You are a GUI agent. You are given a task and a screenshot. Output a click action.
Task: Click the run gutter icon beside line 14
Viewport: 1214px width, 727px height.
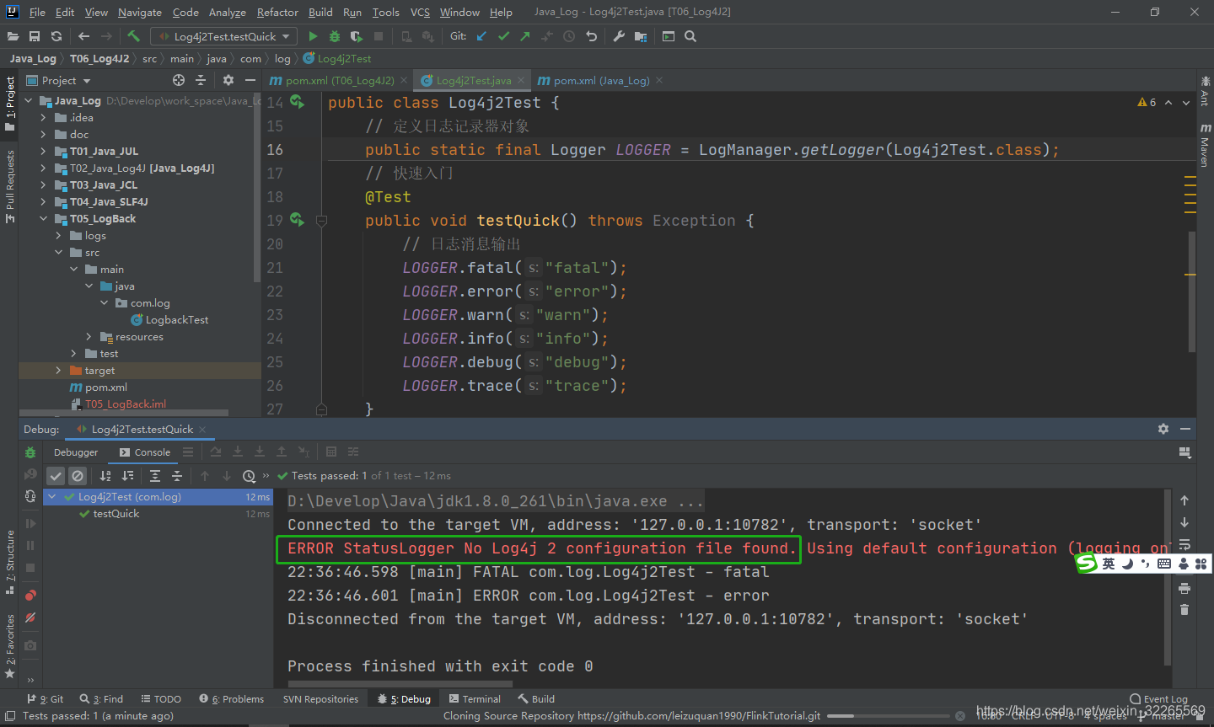[297, 102]
